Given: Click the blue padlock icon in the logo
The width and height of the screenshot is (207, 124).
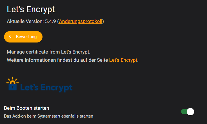Looking at the screenshot, I should point(13,86).
